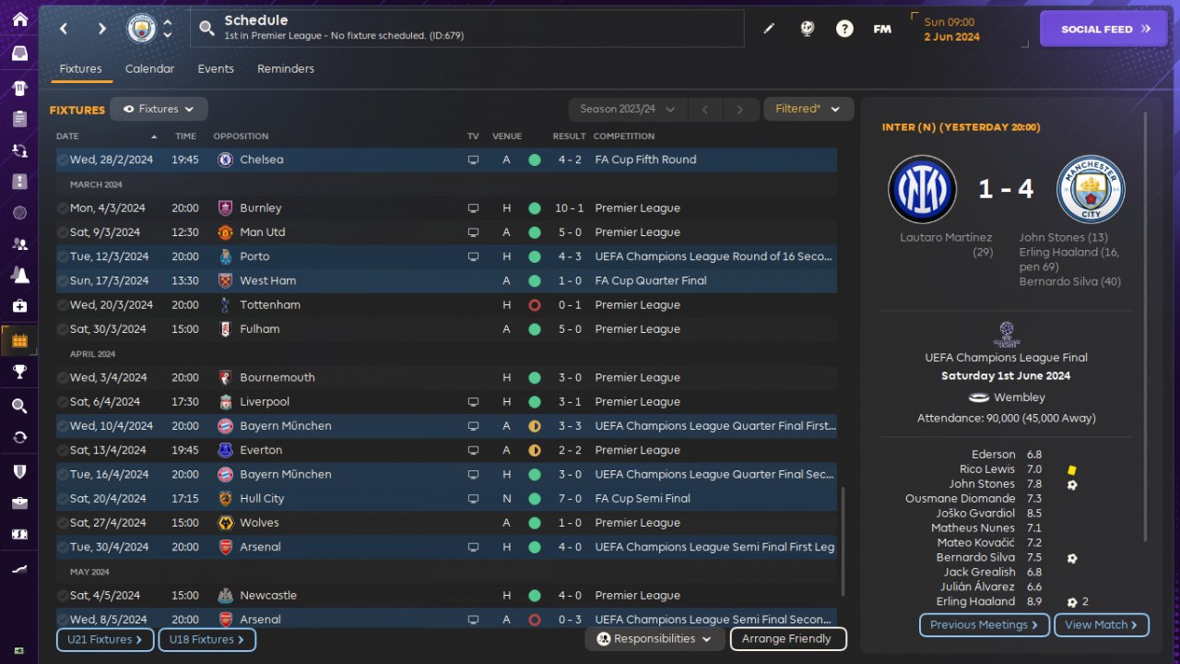Navigate forward with the right arrow
This screenshot has width=1180, height=664.
(101, 29)
